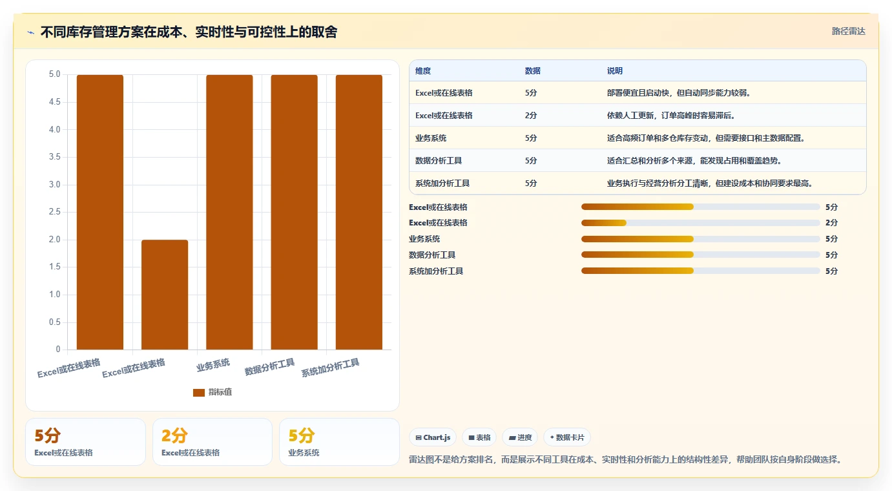The width and height of the screenshot is (892, 491).
Task: Click the 数据分析工具 progress bar
Action: coord(701,255)
